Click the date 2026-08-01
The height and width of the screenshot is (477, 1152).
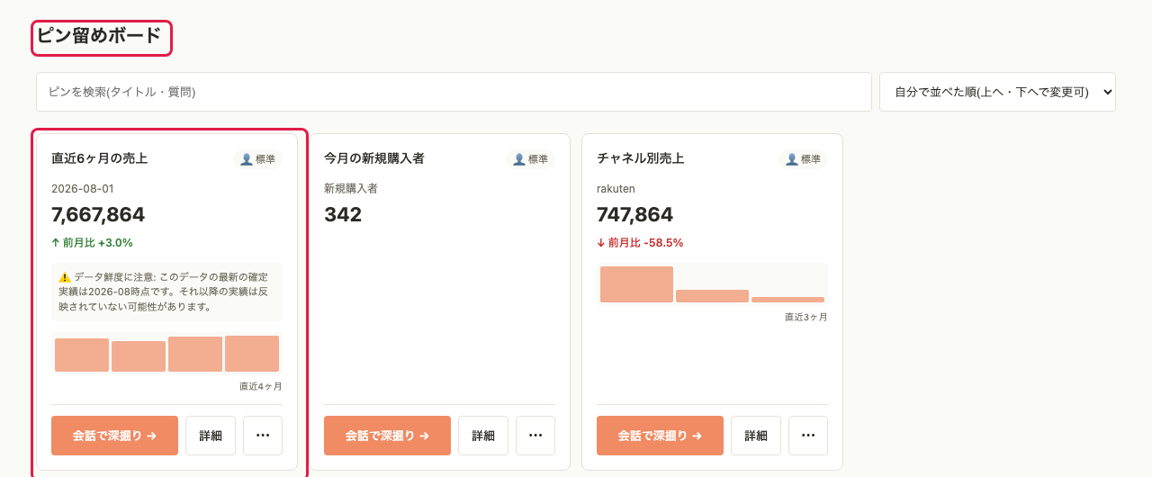pyautogui.click(x=83, y=189)
